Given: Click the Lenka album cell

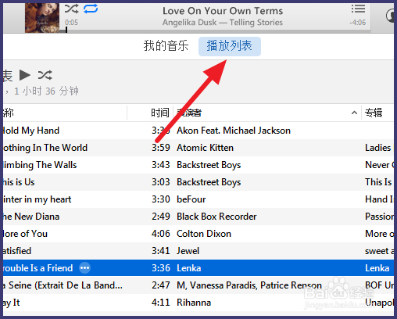Looking at the screenshot, I should coord(377,268).
